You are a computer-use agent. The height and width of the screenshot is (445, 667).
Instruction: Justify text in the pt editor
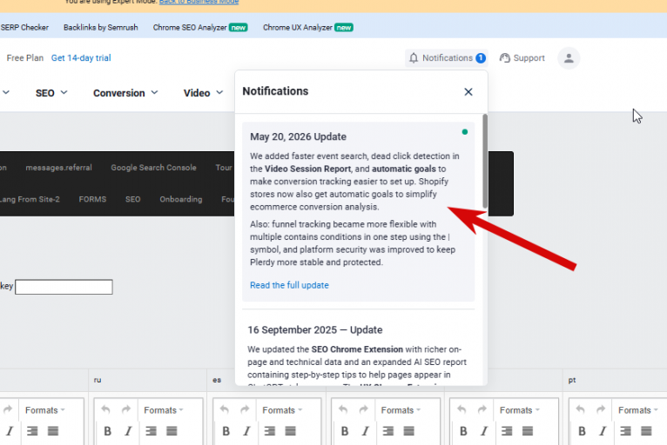click(647, 431)
